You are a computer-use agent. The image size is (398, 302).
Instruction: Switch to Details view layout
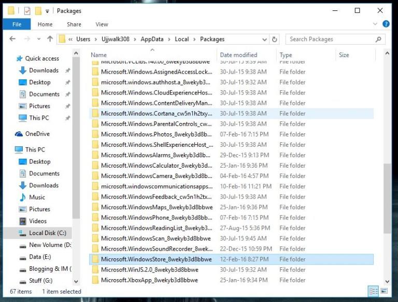point(373,291)
